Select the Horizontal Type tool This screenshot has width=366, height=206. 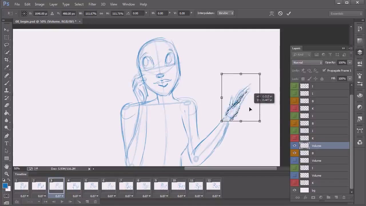tap(7, 143)
